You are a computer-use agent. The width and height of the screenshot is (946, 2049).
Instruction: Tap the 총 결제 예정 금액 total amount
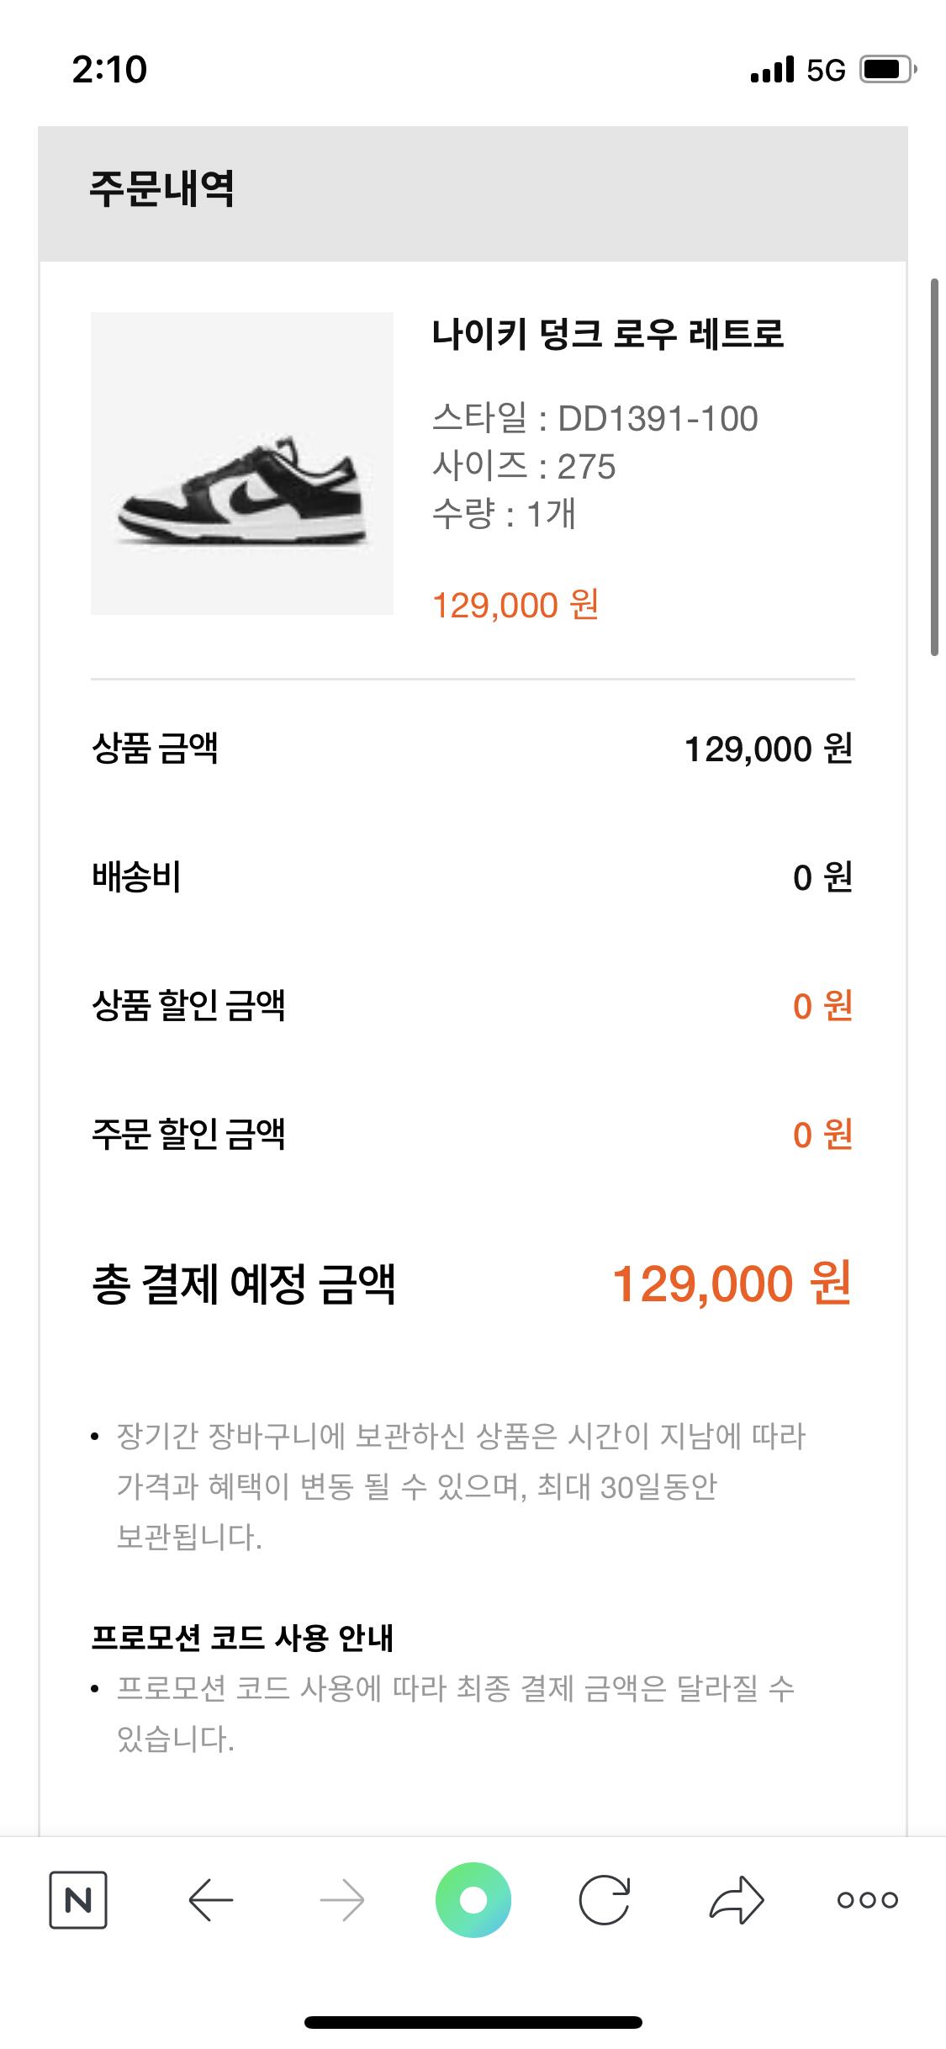coord(732,1284)
